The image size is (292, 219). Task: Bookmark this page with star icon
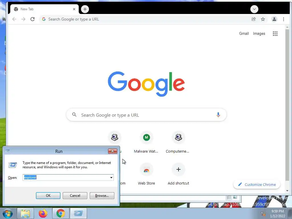tap(263, 19)
